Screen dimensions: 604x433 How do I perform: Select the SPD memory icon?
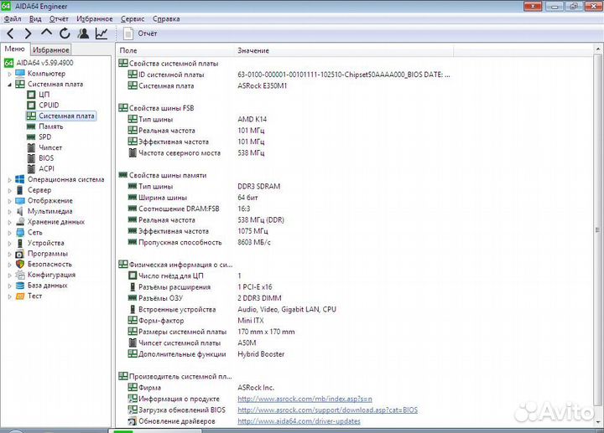pyautogui.click(x=31, y=137)
